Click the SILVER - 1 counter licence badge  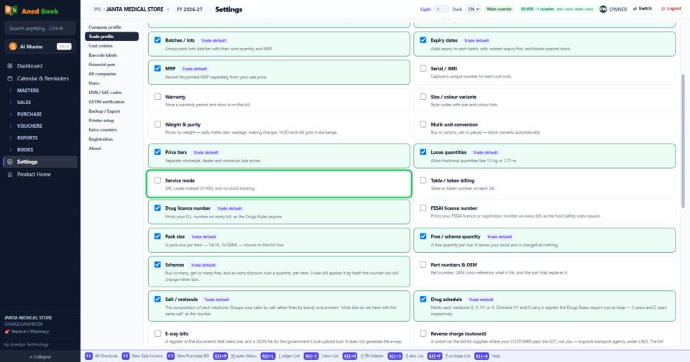tap(556, 9)
